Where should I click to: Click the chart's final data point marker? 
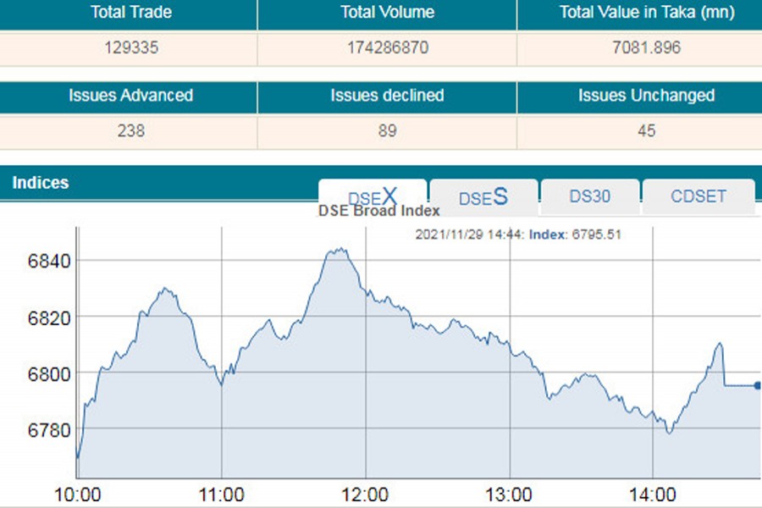click(x=757, y=385)
